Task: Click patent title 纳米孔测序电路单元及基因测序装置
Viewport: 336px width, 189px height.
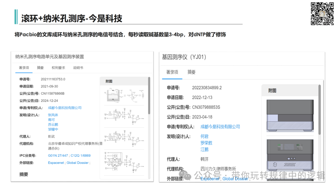Action: click(x=49, y=57)
